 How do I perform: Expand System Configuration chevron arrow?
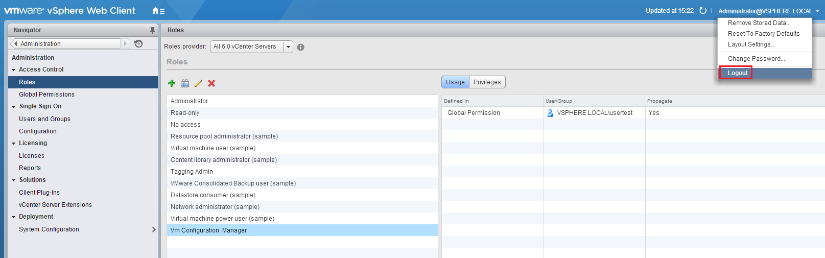153,229
